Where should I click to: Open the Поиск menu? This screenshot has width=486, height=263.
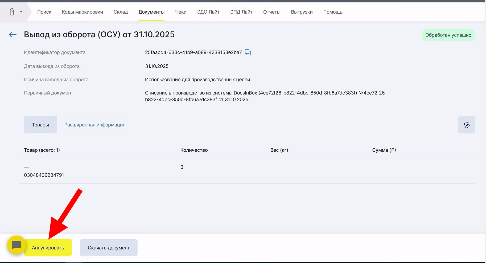(x=44, y=12)
